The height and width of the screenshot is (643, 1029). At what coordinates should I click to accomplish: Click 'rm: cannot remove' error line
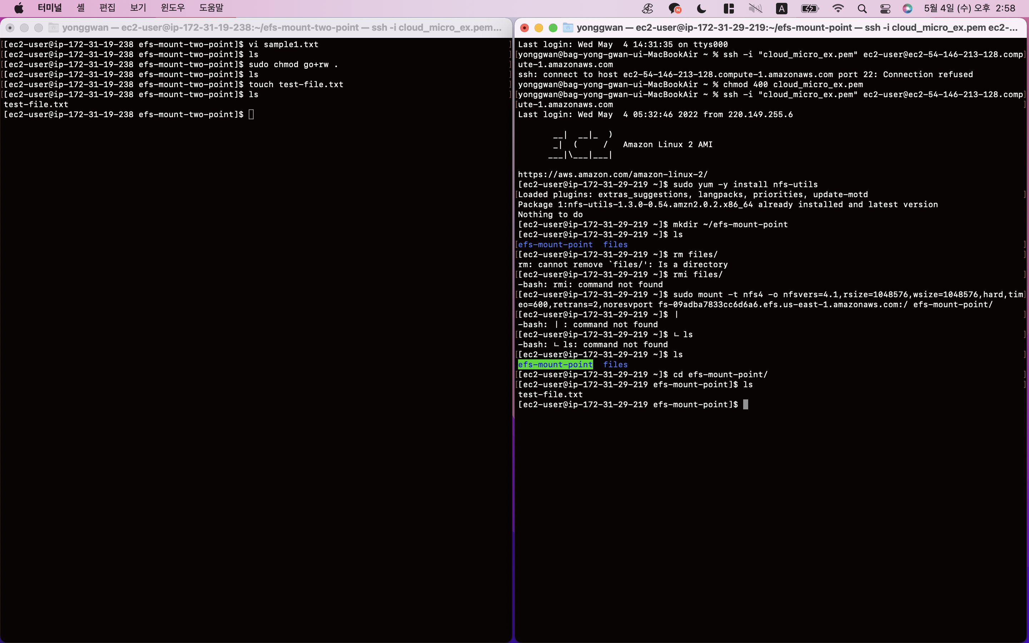tap(623, 264)
